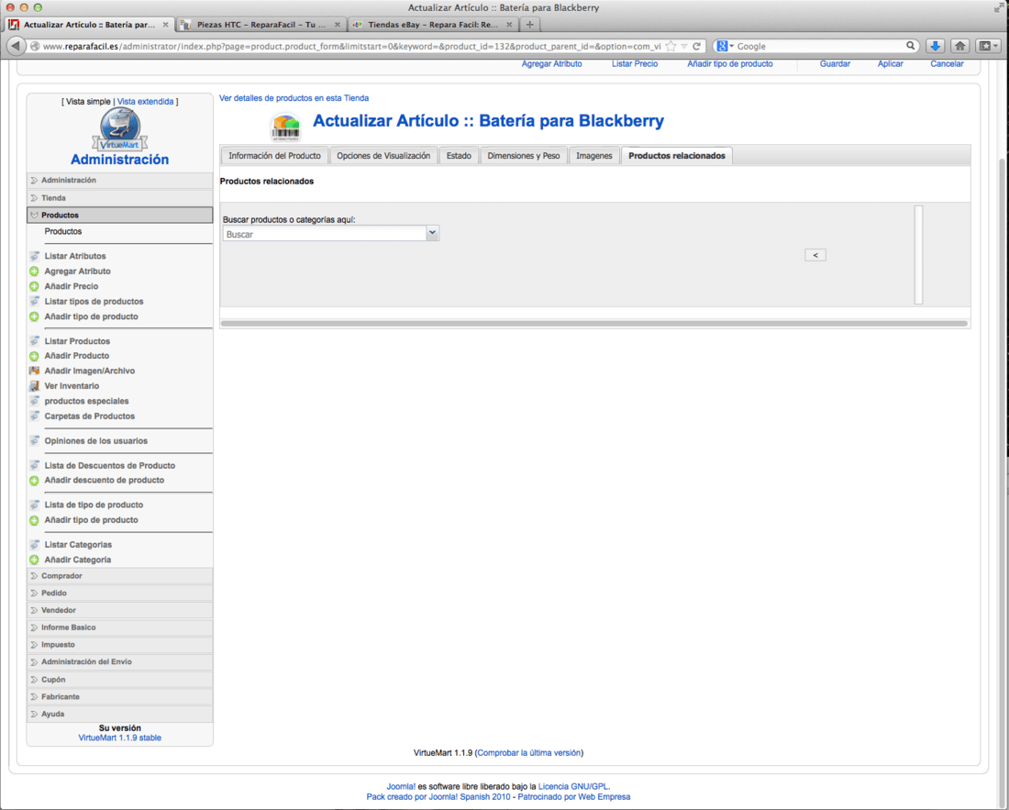Click the Listar Atributos sidebar icon
Viewport: 1009px width, 810px height.
click(35, 256)
